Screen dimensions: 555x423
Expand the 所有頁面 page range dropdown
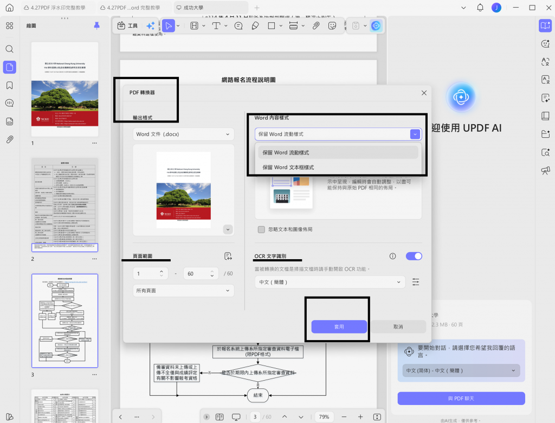click(183, 291)
